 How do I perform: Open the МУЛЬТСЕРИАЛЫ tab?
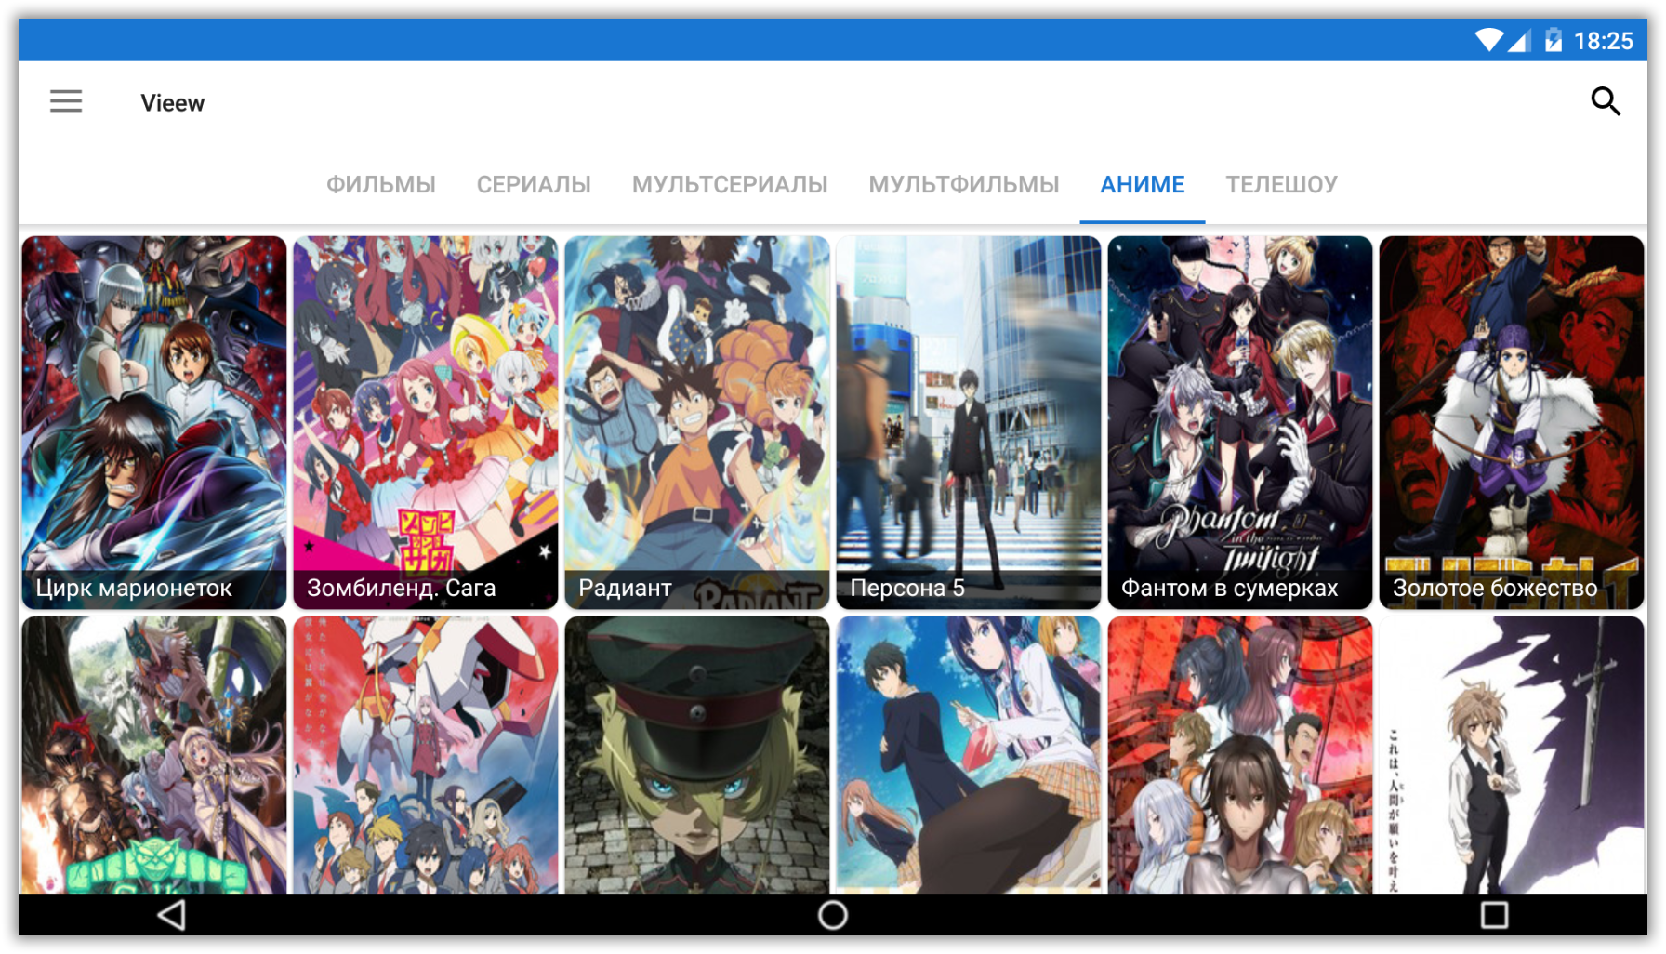point(730,184)
